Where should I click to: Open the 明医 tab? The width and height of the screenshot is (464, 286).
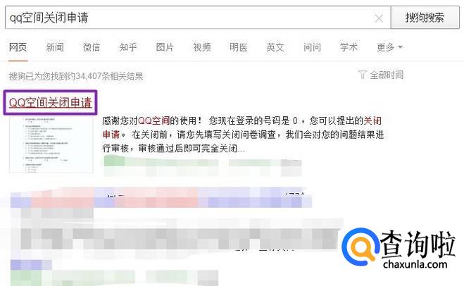pyautogui.click(x=239, y=47)
